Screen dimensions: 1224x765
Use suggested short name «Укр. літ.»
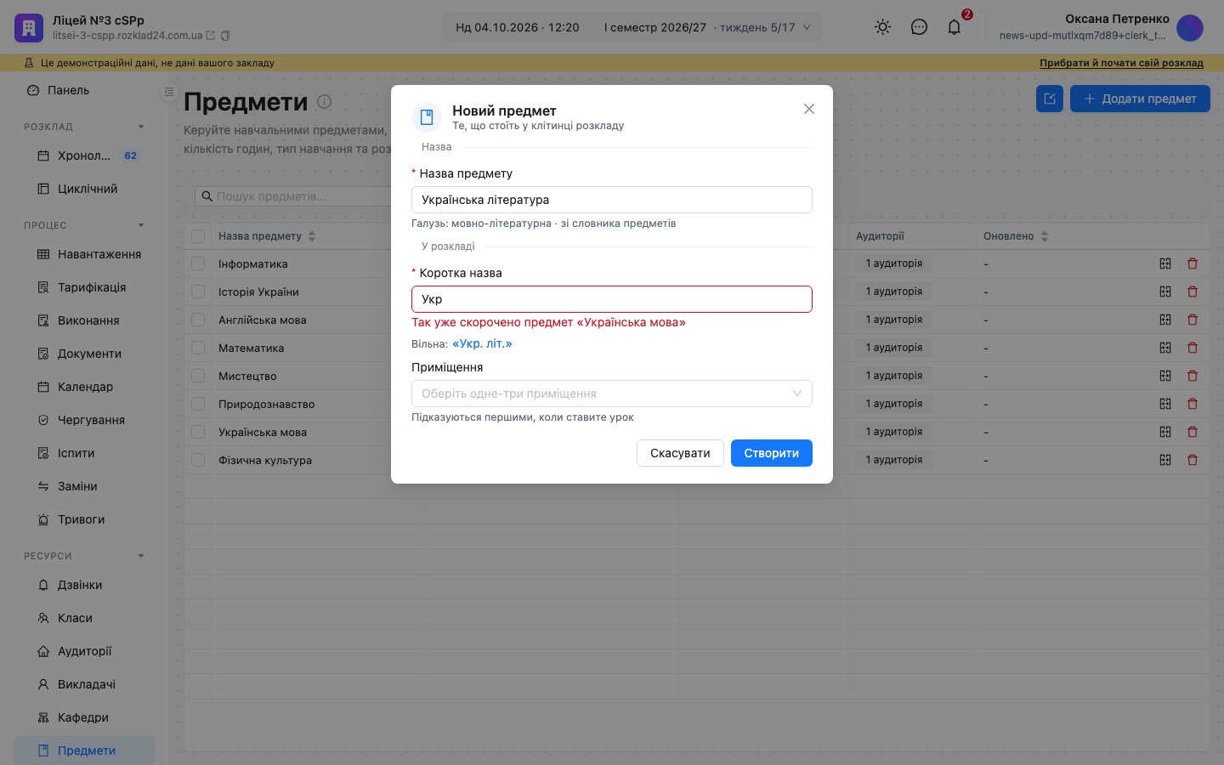(482, 344)
